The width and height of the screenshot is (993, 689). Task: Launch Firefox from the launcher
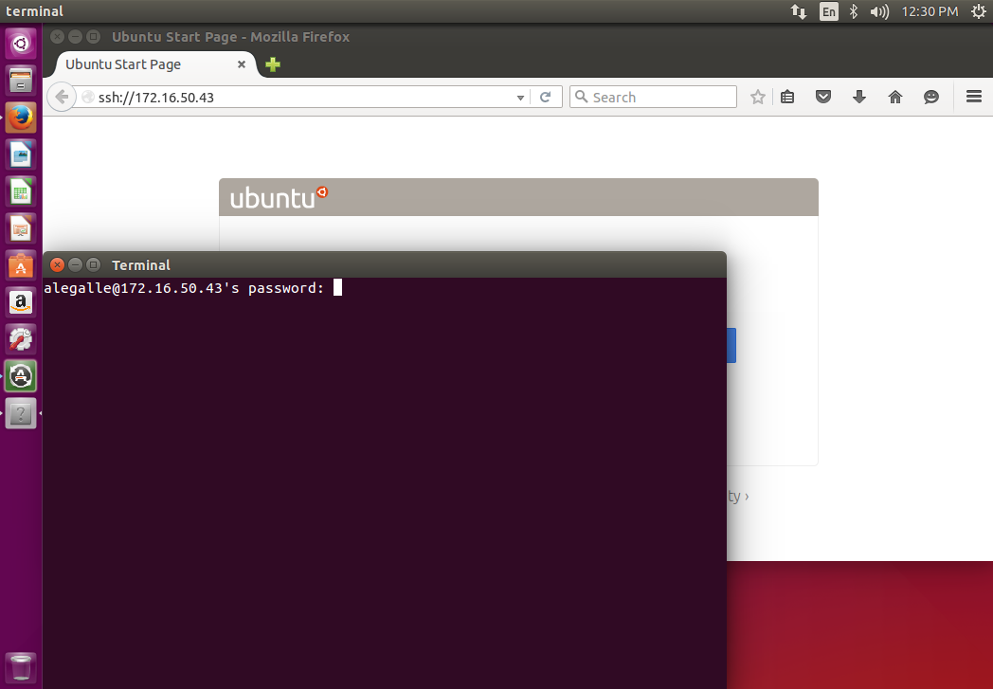coord(21,117)
